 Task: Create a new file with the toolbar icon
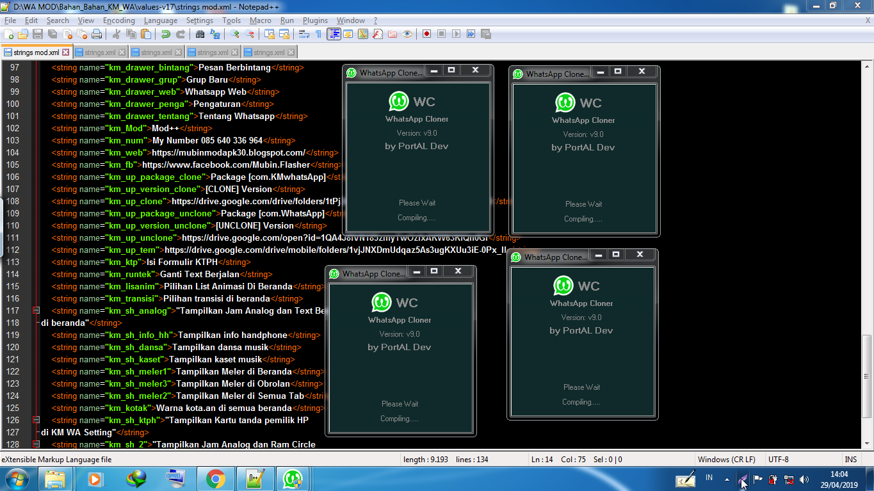pos(9,34)
